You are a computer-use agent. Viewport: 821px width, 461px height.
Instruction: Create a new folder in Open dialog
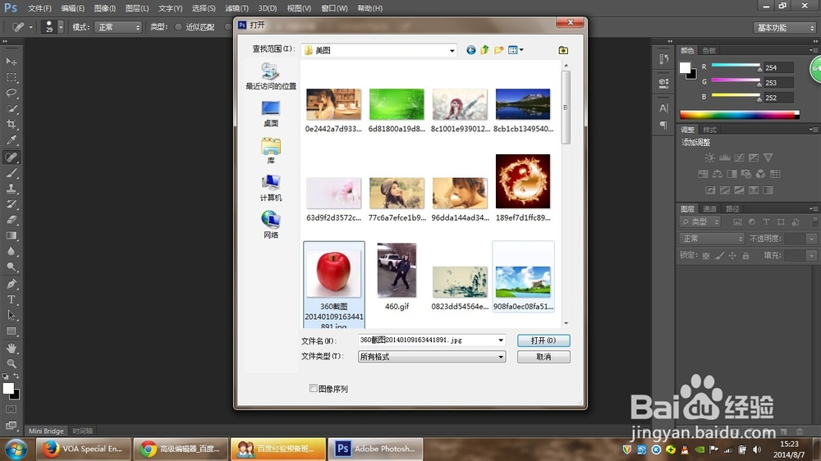click(x=499, y=50)
